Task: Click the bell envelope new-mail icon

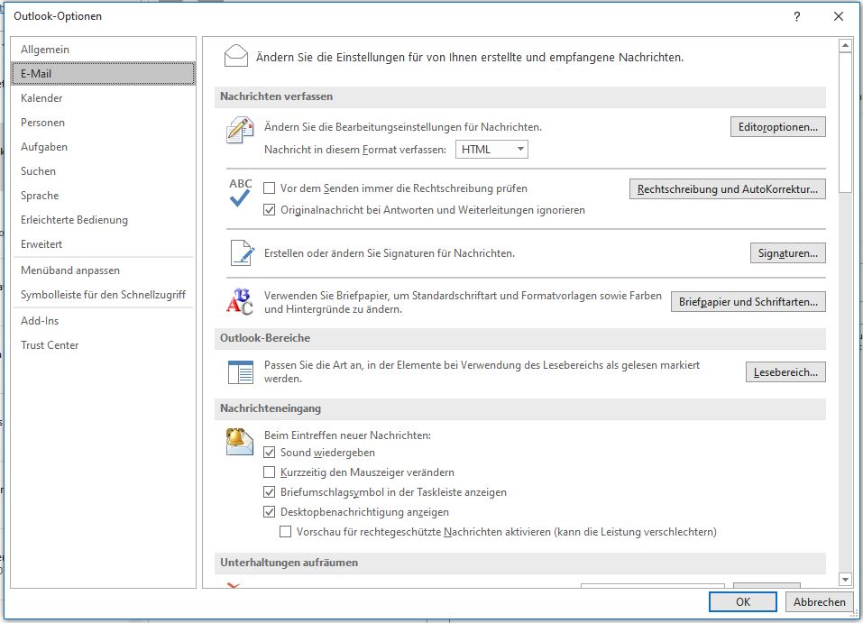Action: click(240, 442)
